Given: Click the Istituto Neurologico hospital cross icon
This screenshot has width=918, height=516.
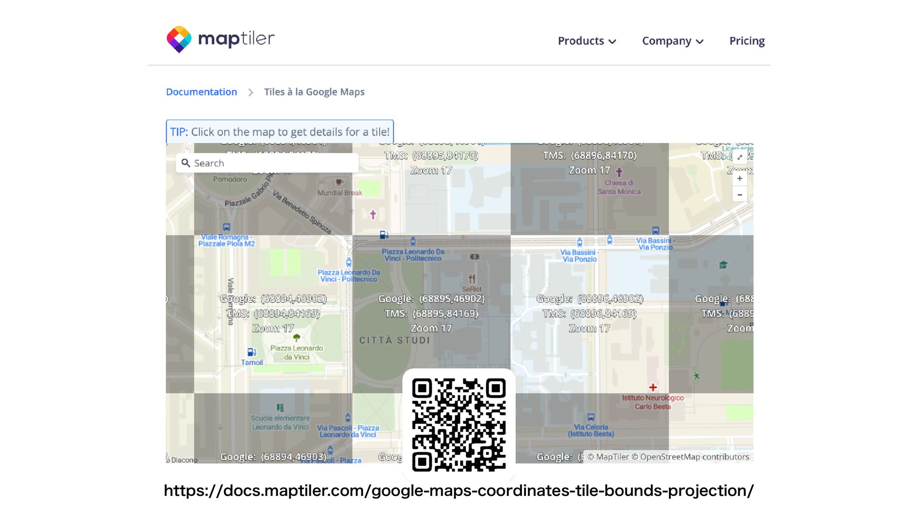Looking at the screenshot, I should [653, 387].
